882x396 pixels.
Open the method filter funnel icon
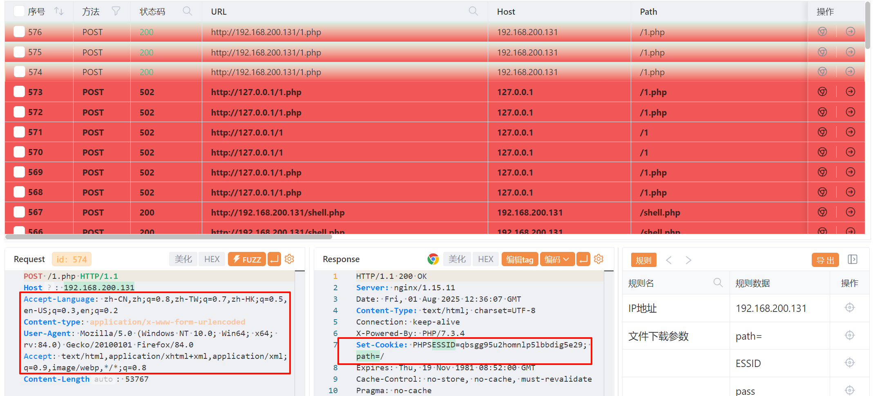[x=116, y=11]
